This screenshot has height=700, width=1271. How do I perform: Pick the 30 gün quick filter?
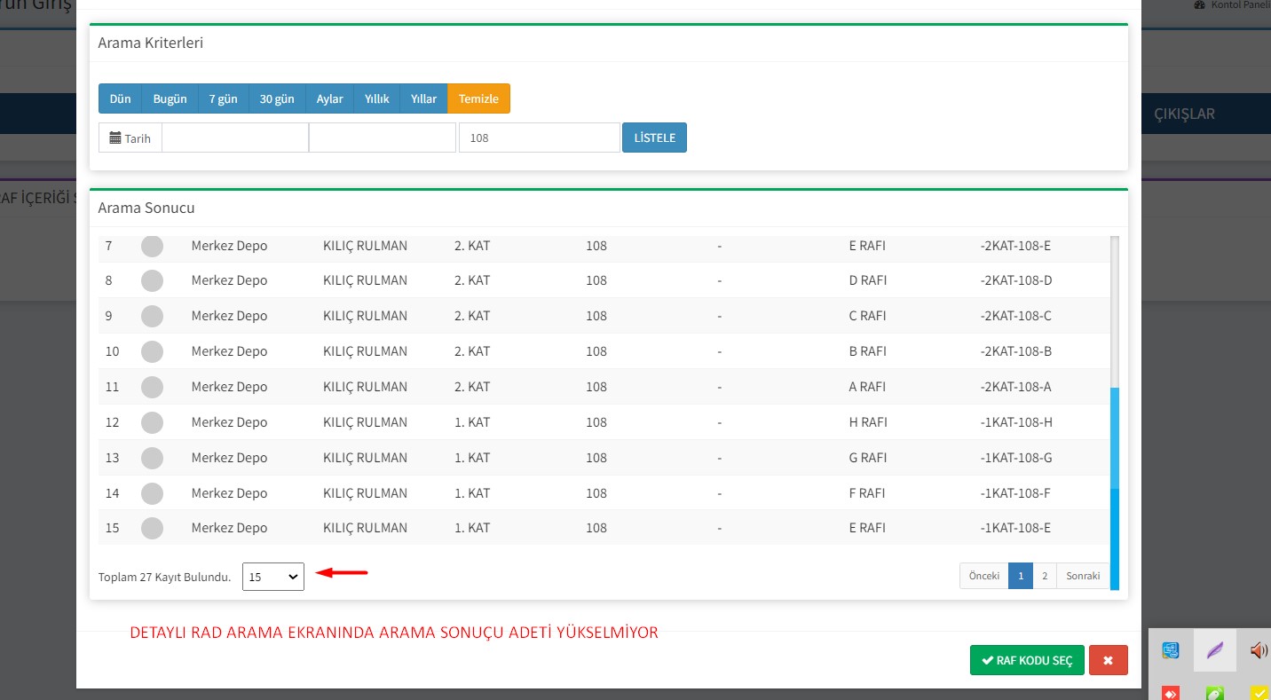277,98
